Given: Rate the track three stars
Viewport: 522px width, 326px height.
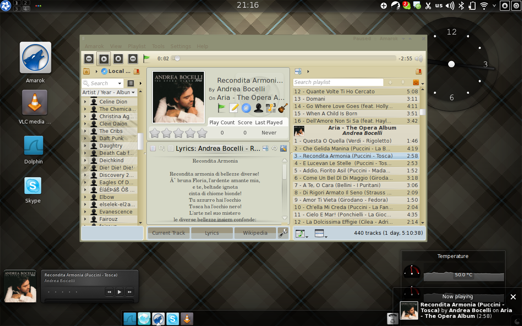Looking at the screenshot, I should 179,133.
